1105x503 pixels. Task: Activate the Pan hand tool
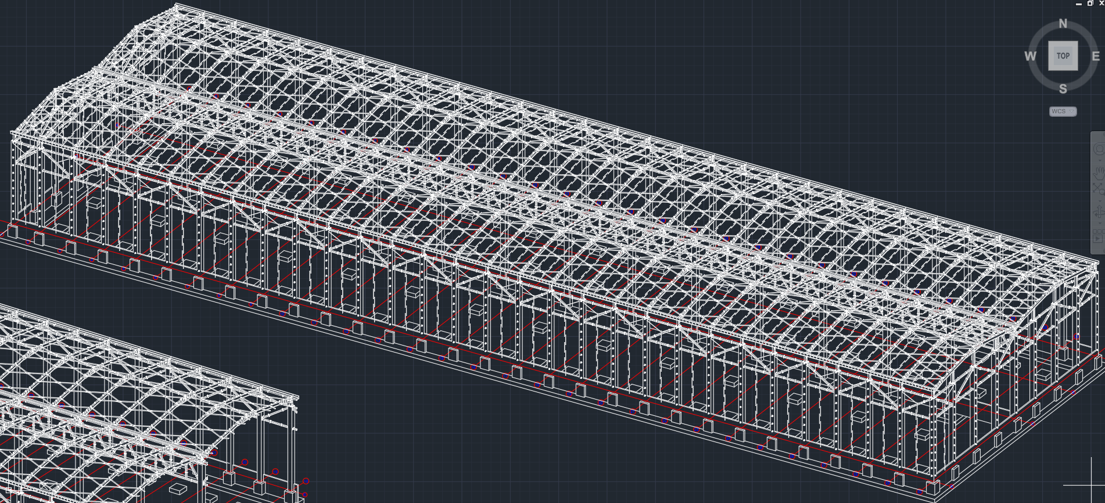tap(1099, 173)
